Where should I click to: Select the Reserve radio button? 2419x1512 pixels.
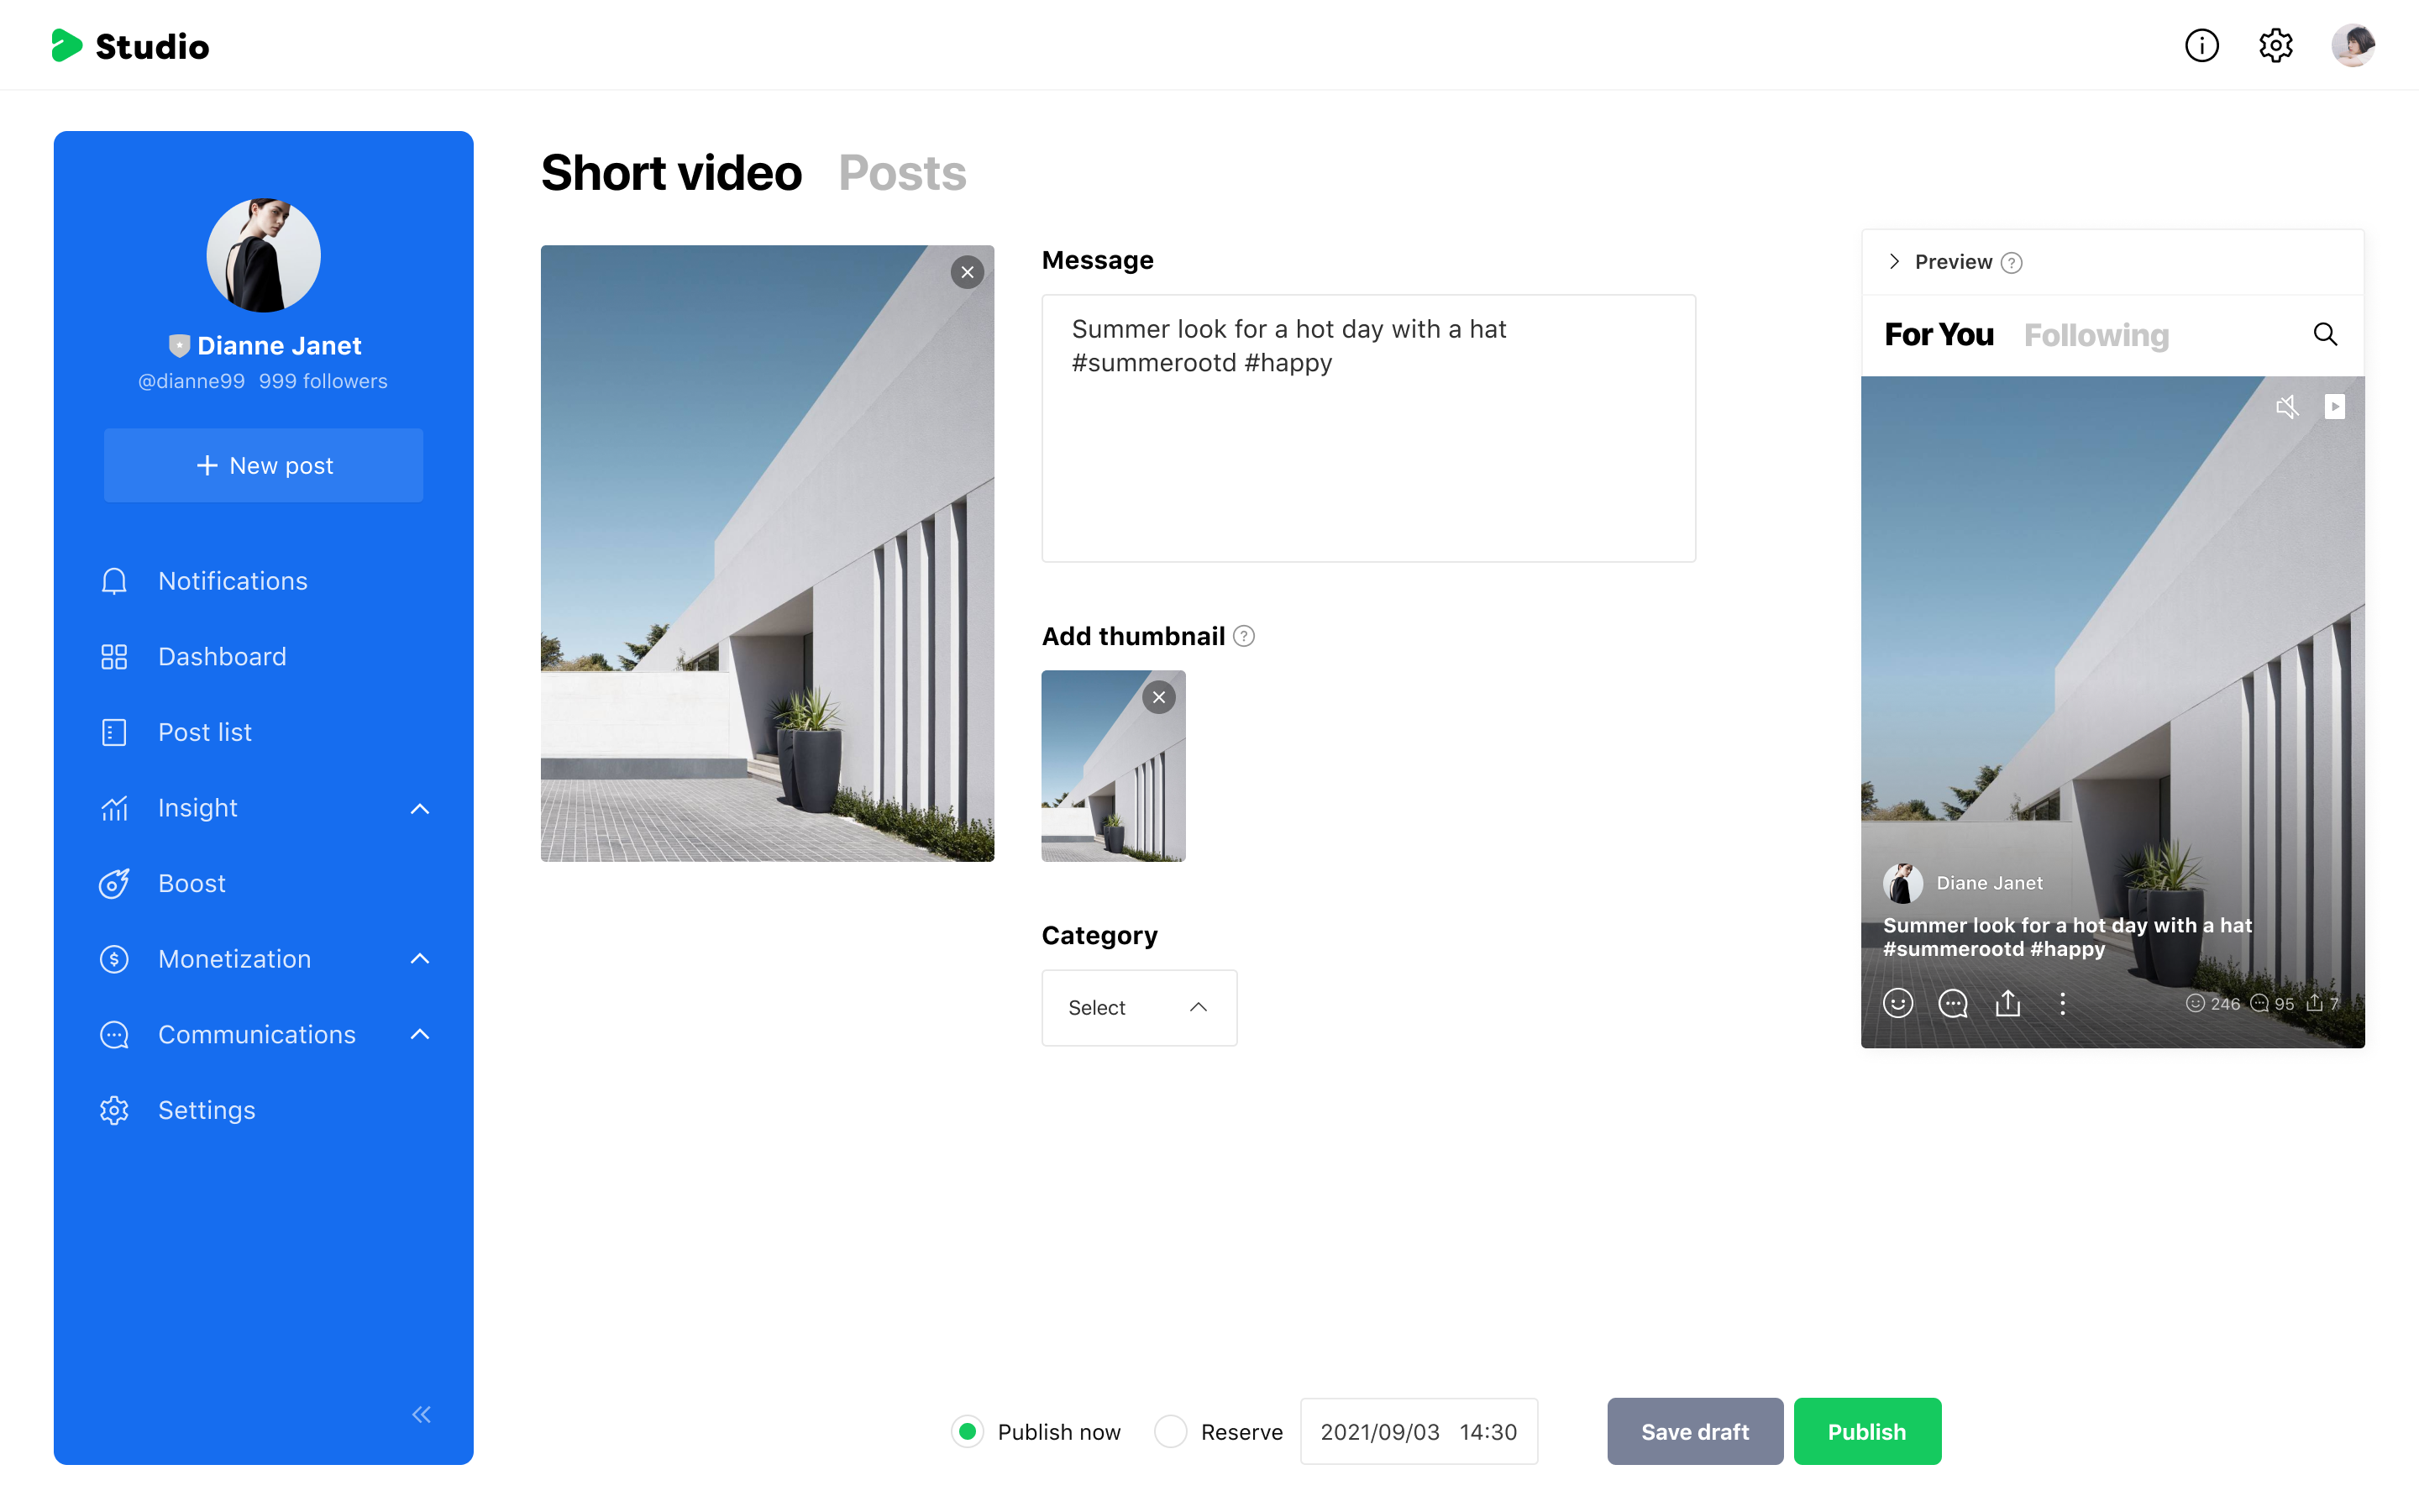(1169, 1432)
